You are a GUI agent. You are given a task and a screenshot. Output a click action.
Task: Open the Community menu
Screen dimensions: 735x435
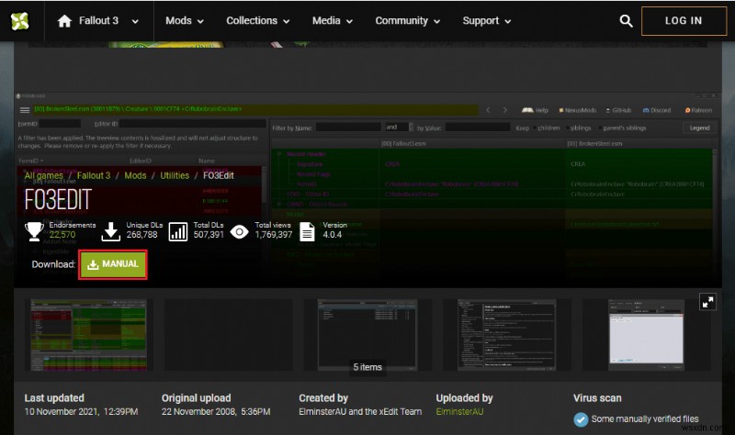408,21
